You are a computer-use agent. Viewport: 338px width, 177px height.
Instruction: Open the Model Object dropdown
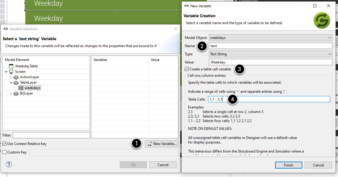pyautogui.click(x=330, y=37)
